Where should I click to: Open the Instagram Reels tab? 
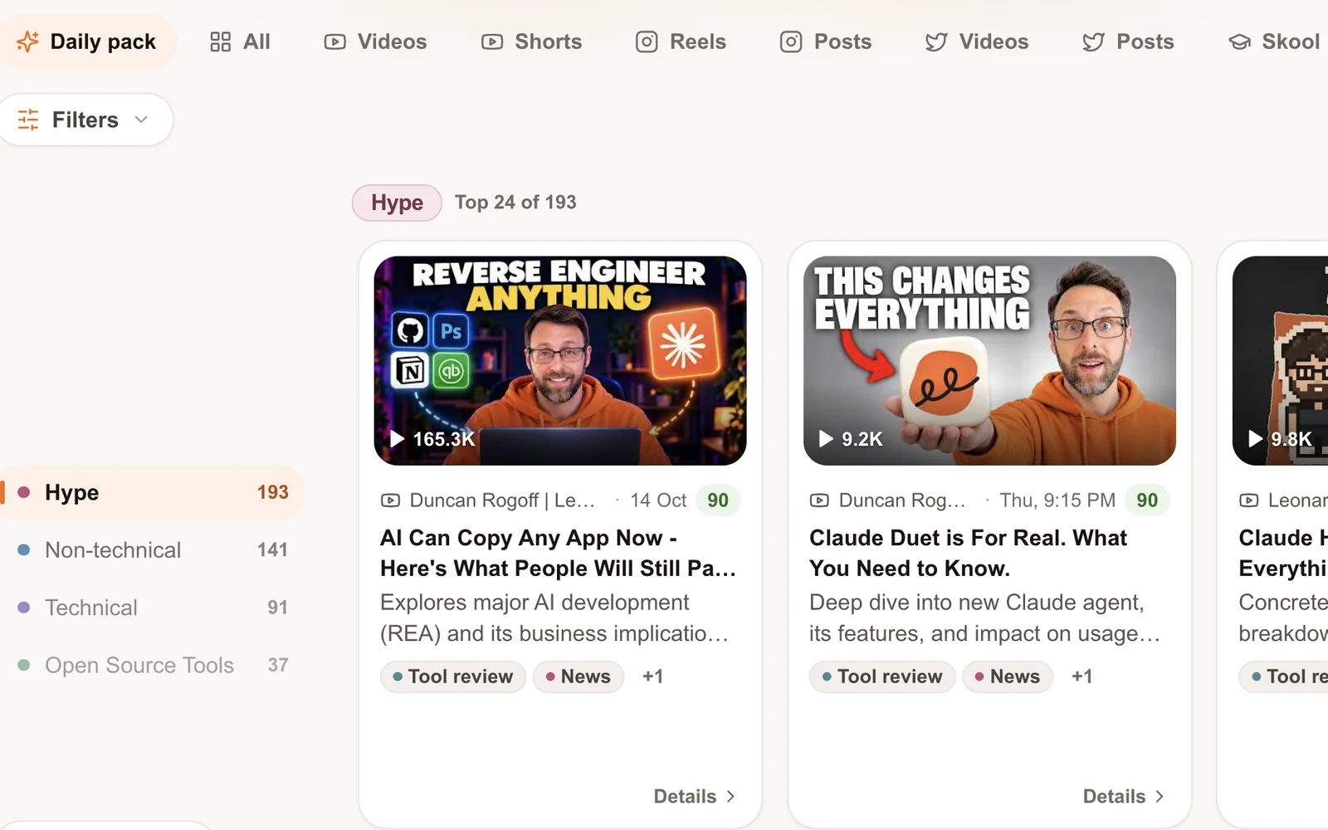point(681,41)
